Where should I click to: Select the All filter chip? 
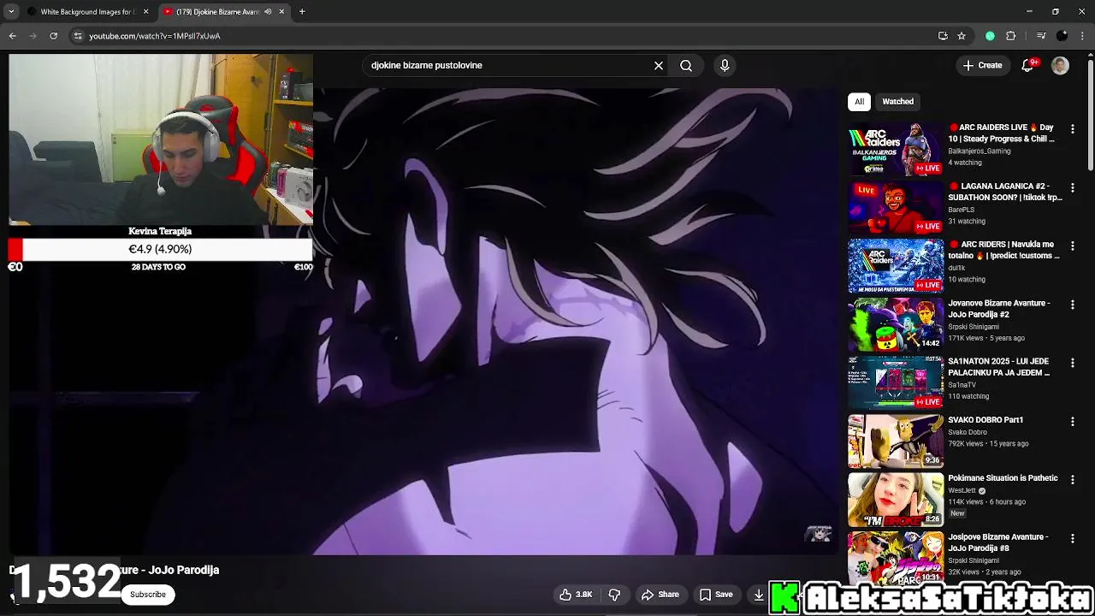pos(859,101)
